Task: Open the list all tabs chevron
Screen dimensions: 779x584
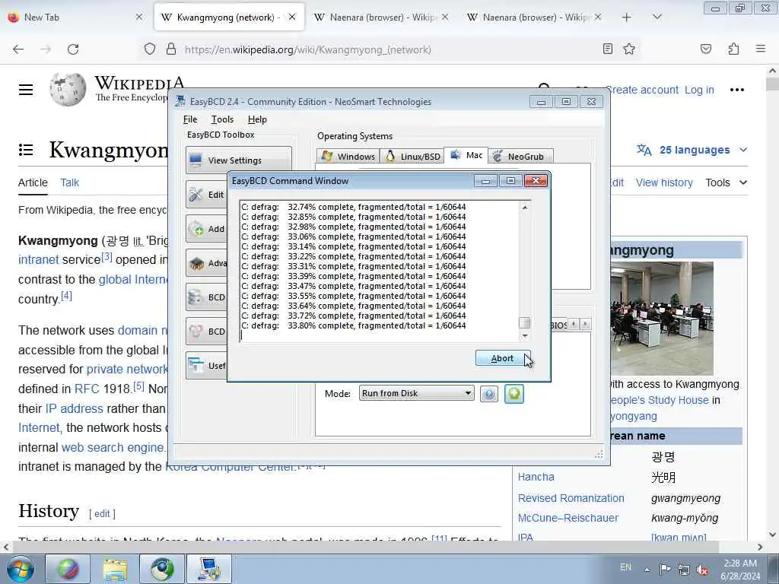Action: point(657,17)
